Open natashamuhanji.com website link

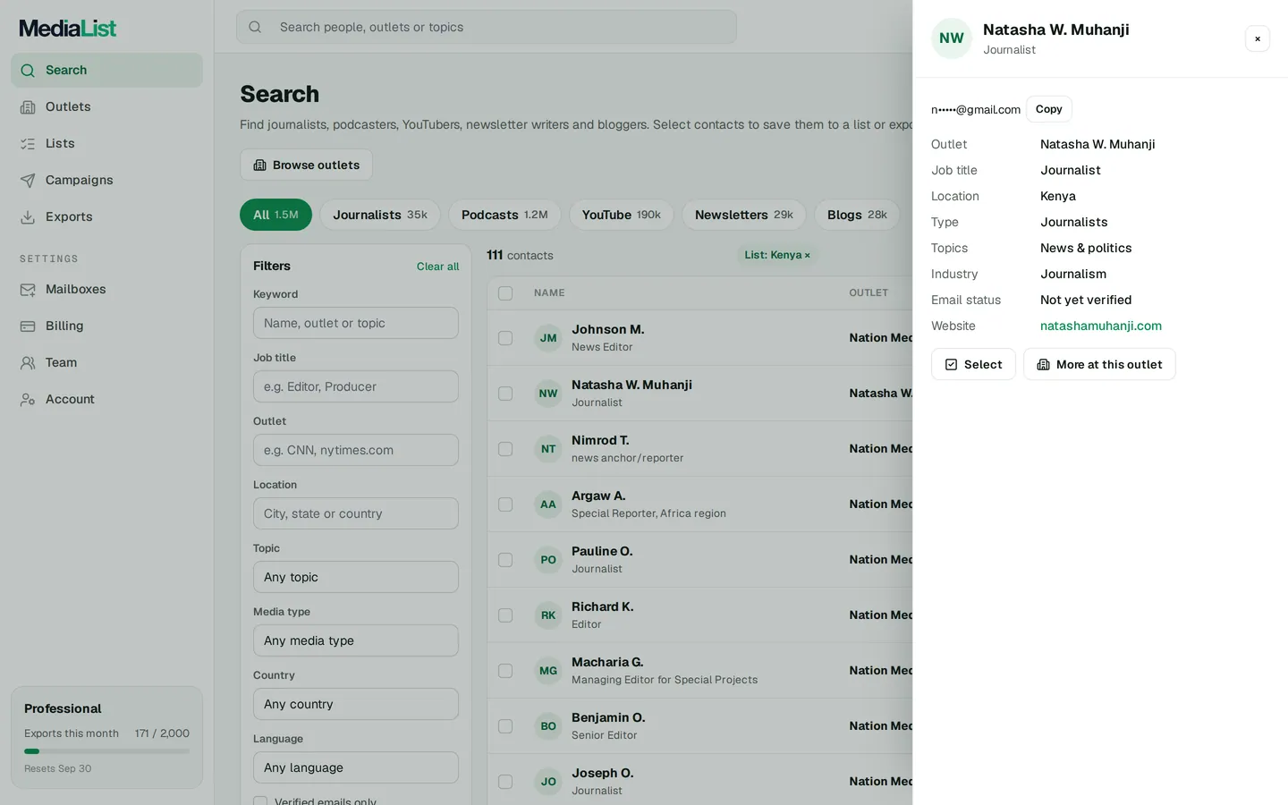[1101, 326]
